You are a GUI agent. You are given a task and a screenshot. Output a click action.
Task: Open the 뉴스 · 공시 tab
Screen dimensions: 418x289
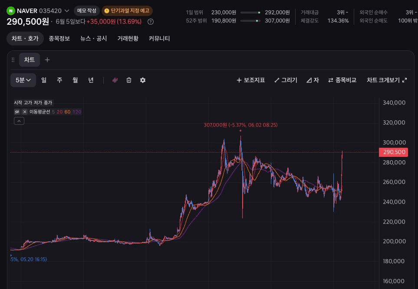(94, 38)
